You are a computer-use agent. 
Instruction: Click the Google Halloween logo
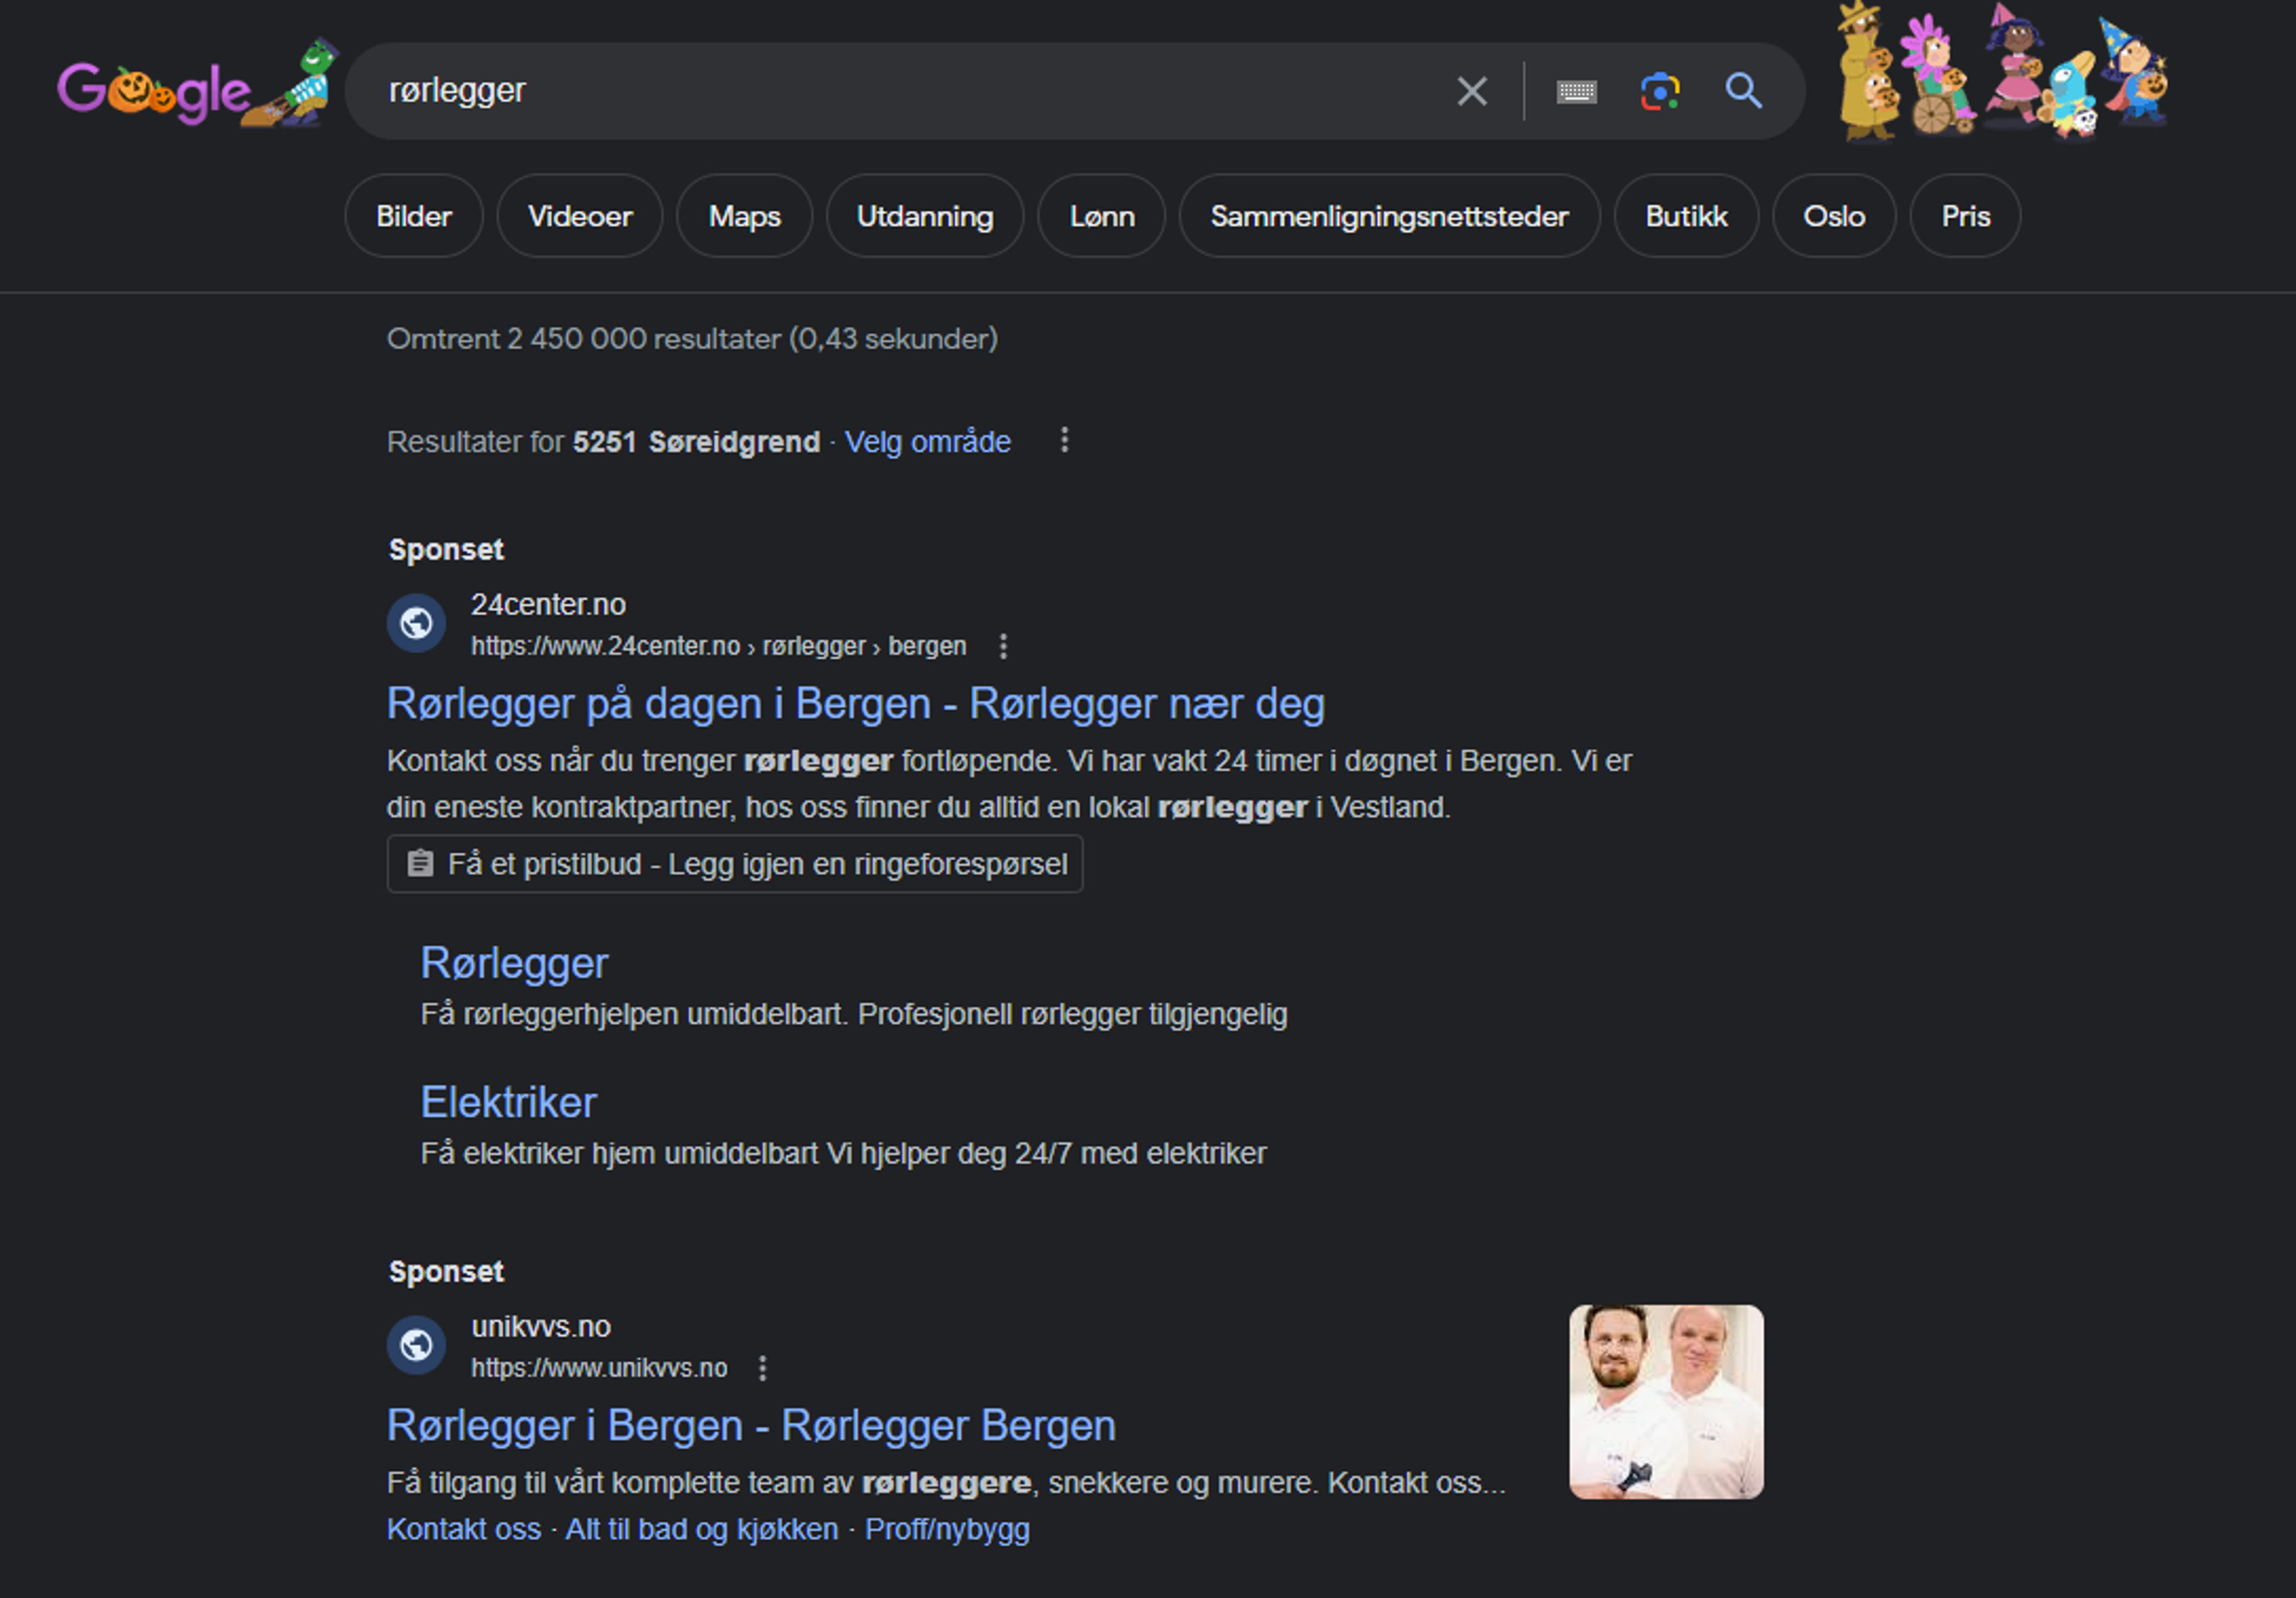(x=197, y=85)
